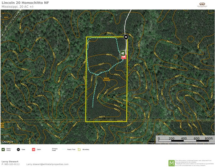Click the Primary Road legend entry

click(x=55, y=149)
